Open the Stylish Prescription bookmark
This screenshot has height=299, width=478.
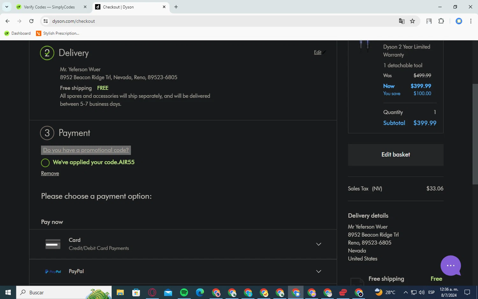(x=58, y=33)
